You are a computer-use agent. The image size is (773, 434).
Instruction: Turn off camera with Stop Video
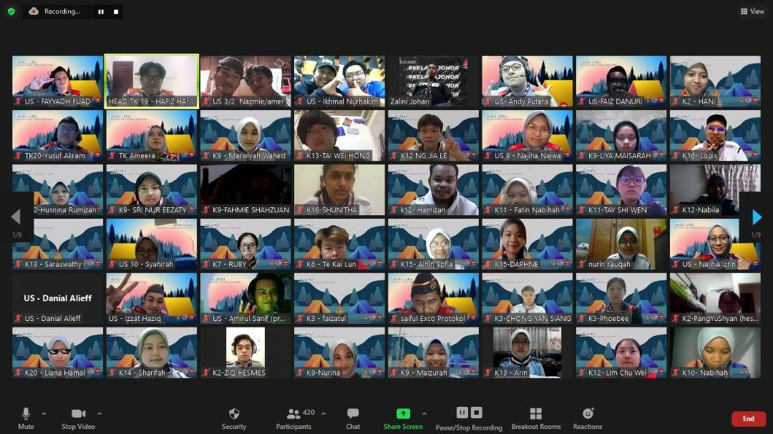(x=78, y=418)
